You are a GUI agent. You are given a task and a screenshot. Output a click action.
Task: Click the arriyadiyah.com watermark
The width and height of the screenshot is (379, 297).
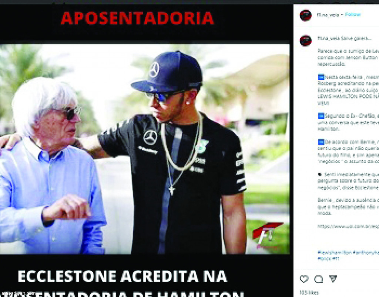19,293
